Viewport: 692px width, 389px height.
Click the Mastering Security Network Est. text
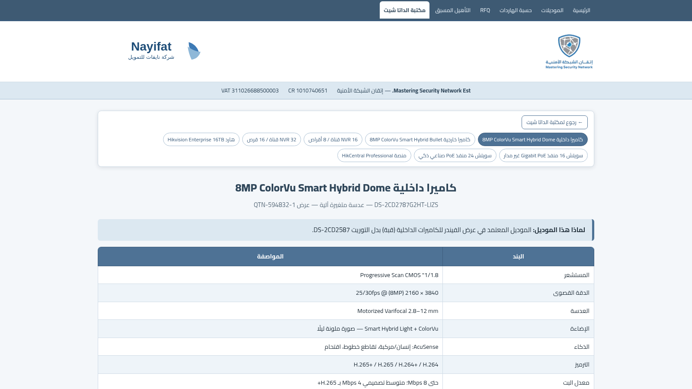pos(431,91)
